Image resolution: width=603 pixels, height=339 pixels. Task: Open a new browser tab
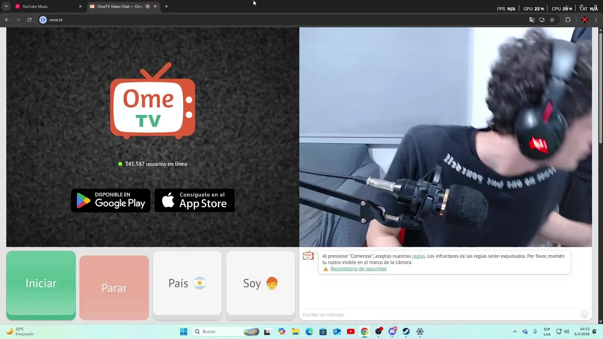click(166, 7)
